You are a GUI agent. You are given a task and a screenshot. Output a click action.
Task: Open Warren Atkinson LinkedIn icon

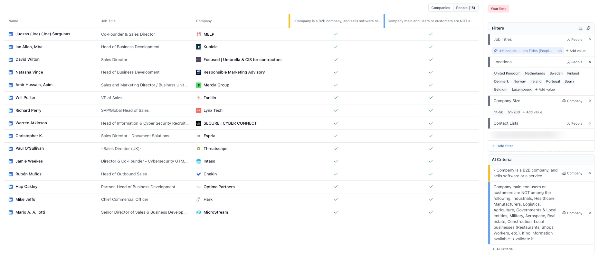coord(11,123)
